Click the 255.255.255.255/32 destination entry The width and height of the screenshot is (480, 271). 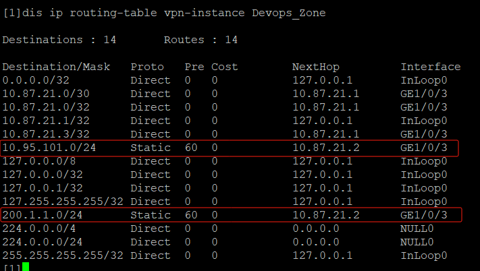coord(63,255)
